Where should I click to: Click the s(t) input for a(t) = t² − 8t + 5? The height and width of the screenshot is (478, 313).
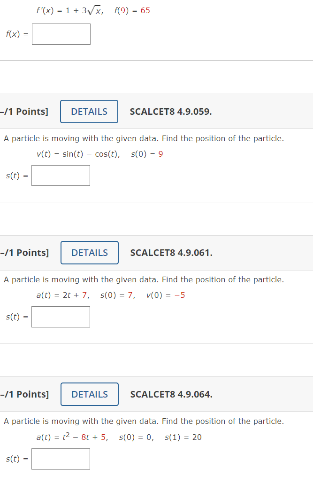pyautogui.click(x=61, y=459)
